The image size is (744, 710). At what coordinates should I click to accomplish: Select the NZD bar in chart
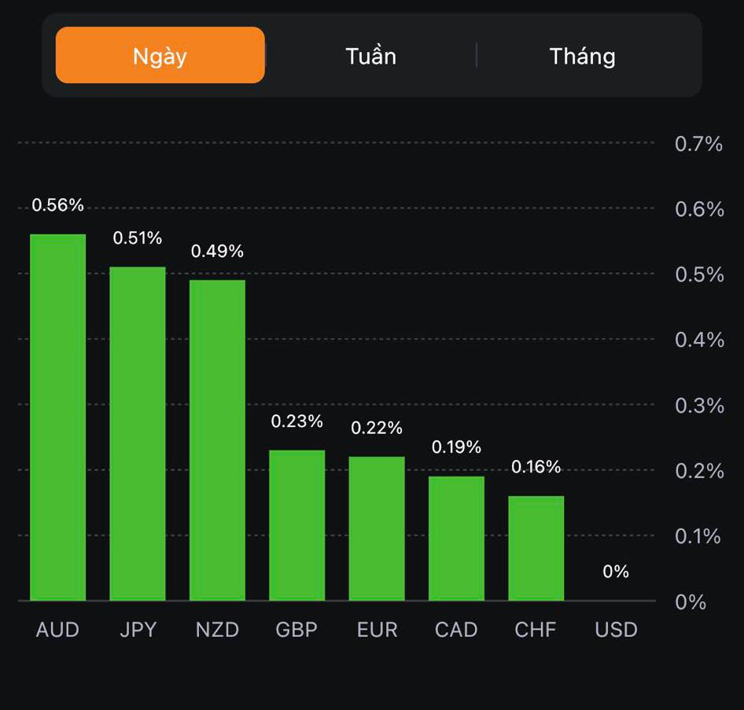(x=217, y=440)
